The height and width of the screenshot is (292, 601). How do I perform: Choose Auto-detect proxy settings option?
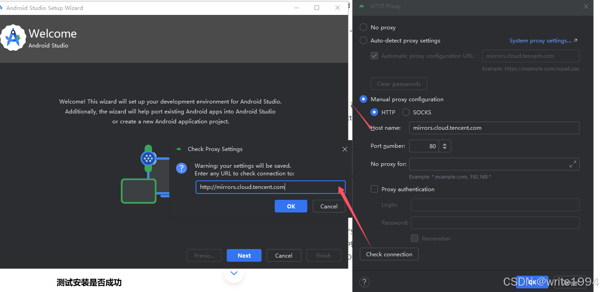click(363, 40)
